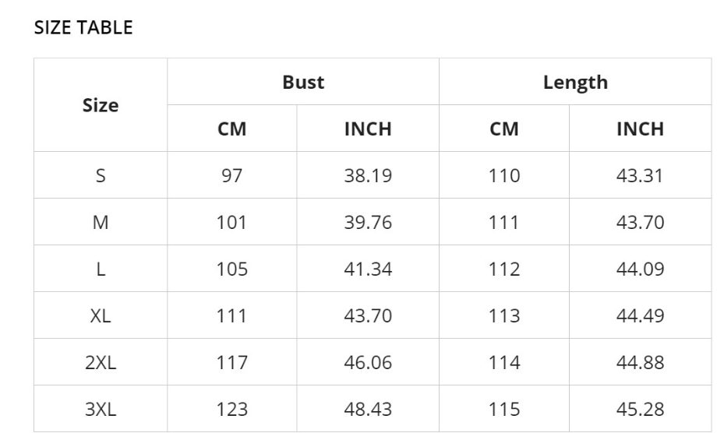717x433 pixels.
Task: Select the INCH subheader under Length
Action: 640,128
